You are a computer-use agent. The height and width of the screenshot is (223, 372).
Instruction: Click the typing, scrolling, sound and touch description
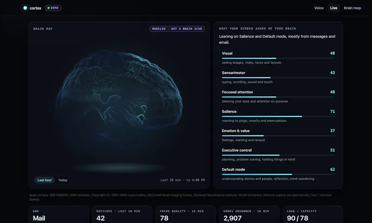pos(247,82)
